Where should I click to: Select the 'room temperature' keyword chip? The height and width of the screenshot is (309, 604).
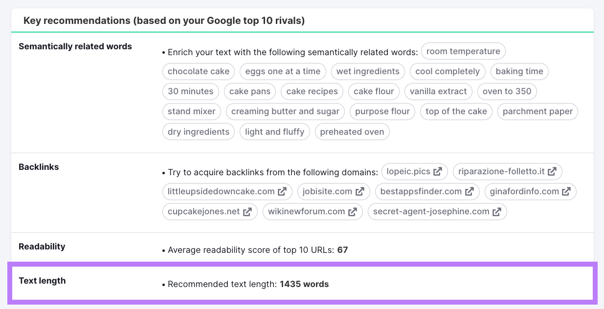click(x=463, y=51)
